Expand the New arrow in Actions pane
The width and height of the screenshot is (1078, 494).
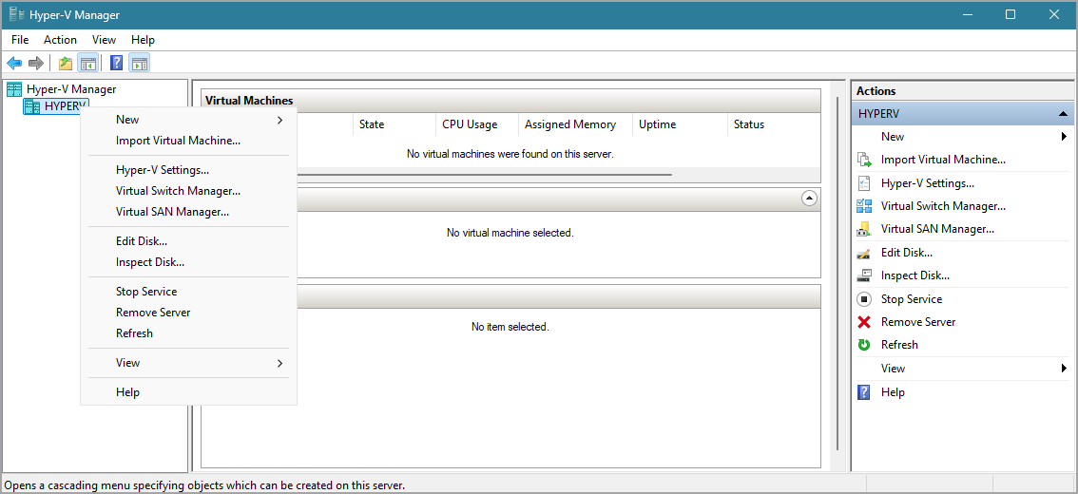click(x=1064, y=137)
